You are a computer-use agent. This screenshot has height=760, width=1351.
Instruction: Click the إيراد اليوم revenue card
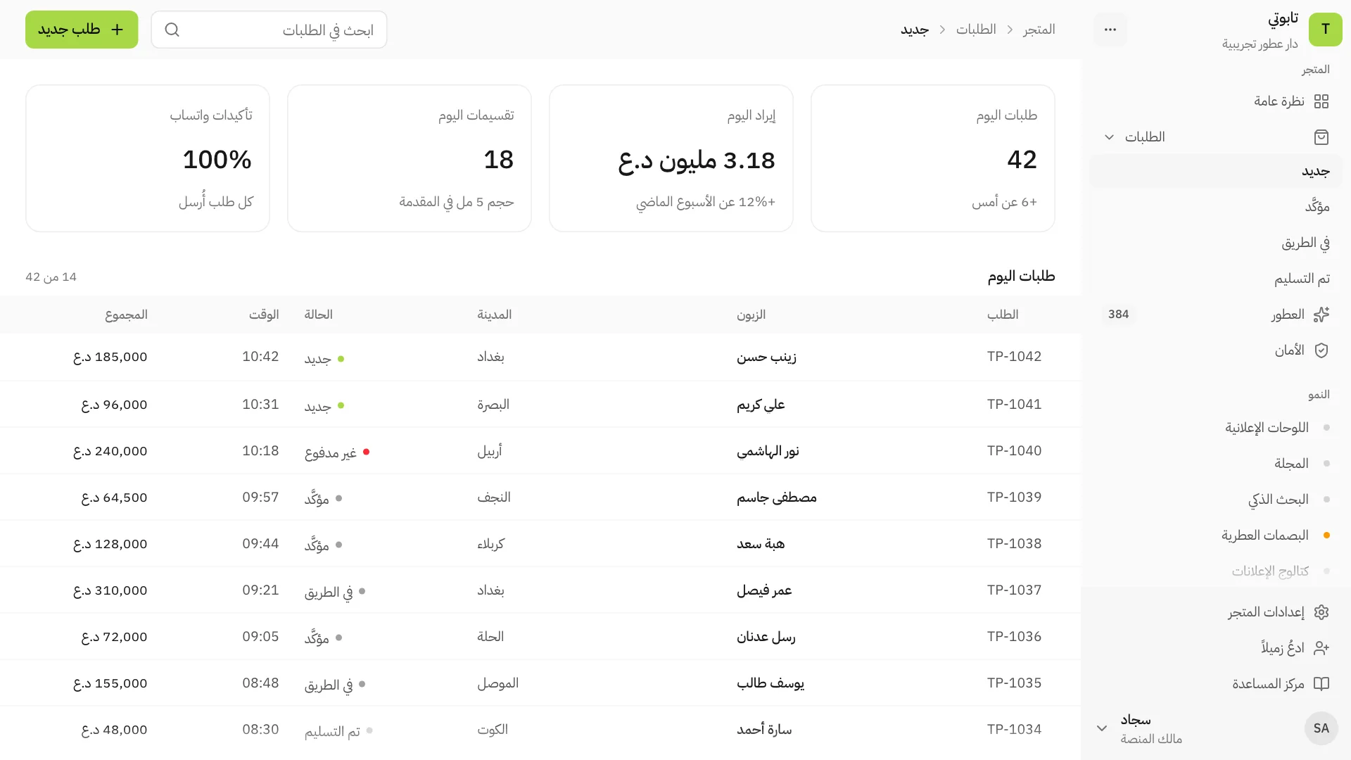point(671,158)
